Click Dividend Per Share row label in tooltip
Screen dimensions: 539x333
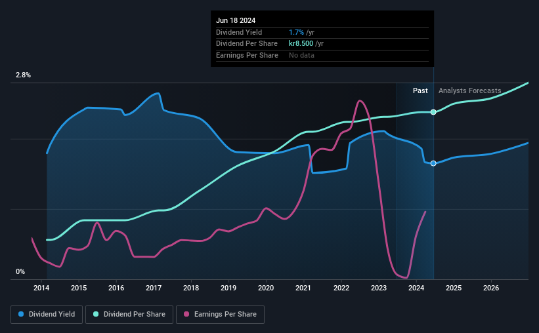[x=247, y=44]
